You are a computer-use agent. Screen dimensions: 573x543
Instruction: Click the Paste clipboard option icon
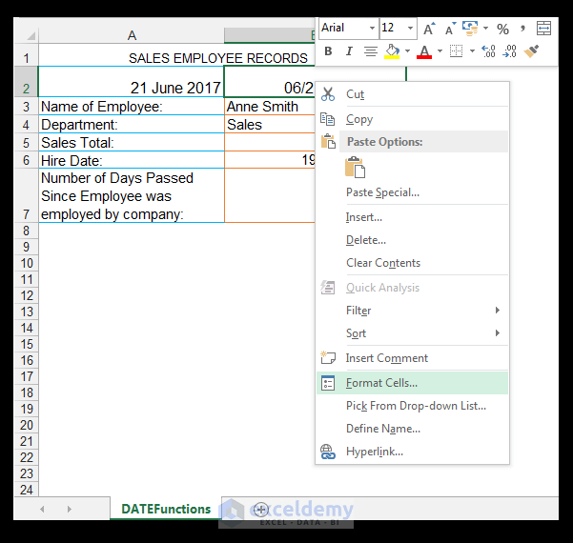[355, 168]
